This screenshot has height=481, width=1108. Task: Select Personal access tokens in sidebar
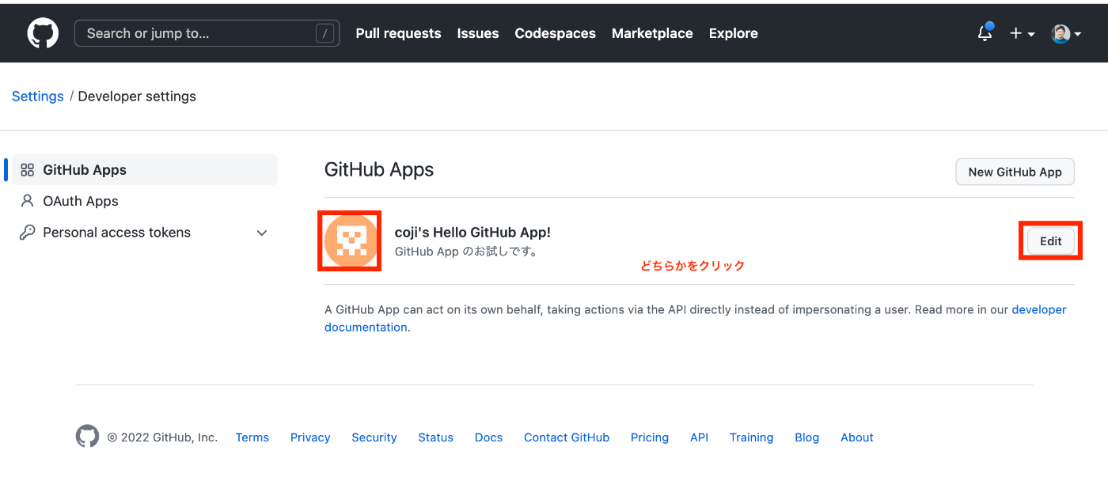point(144,233)
